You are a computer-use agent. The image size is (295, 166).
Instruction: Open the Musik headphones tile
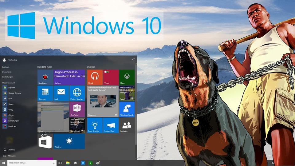(x=95, y=77)
